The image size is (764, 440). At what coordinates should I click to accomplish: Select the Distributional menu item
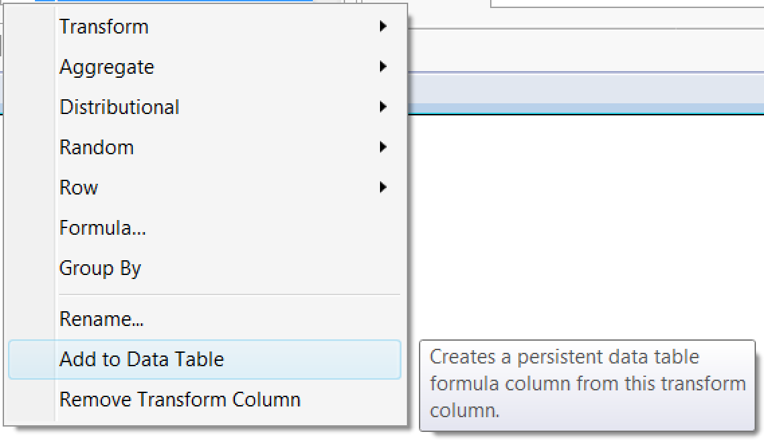120,107
